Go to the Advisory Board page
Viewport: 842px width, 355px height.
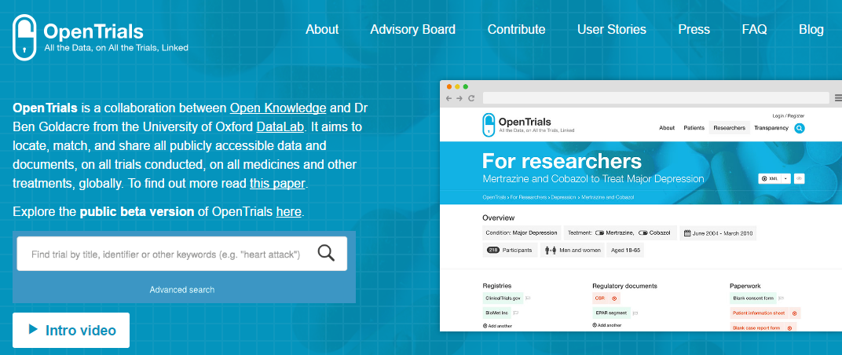[x=412, y=29]
